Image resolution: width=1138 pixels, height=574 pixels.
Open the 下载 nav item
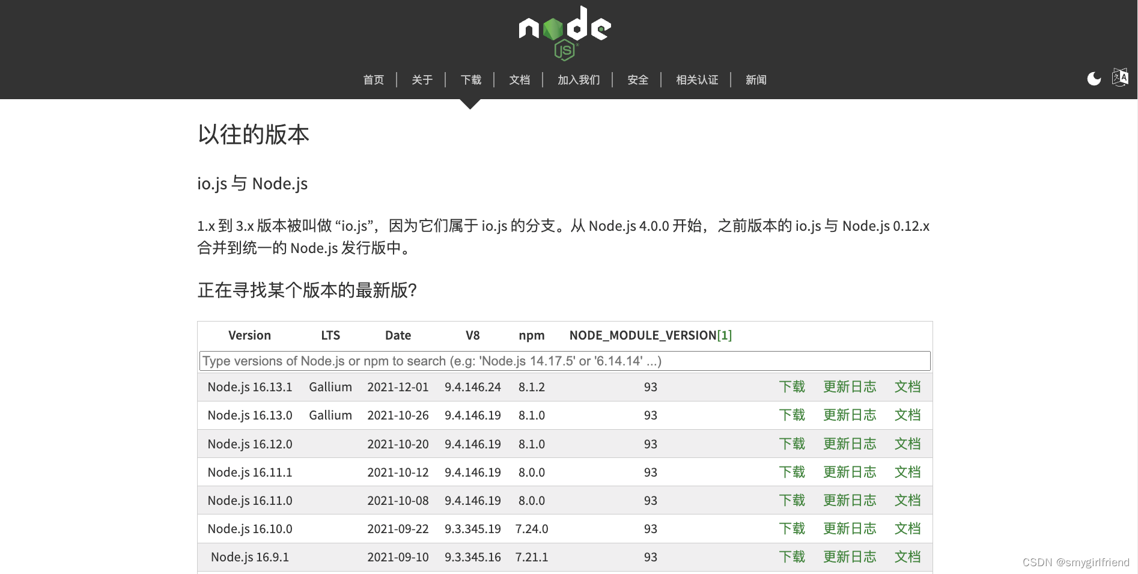(x=471, y=80)
